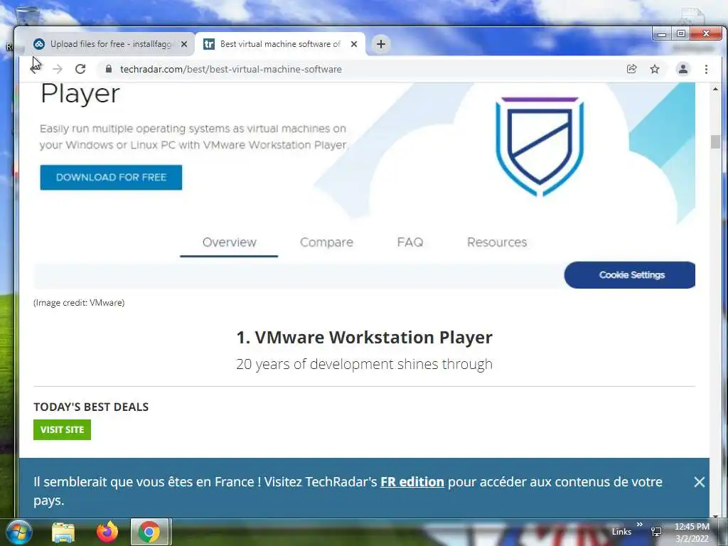Close the Upload files for free tab

184,44
